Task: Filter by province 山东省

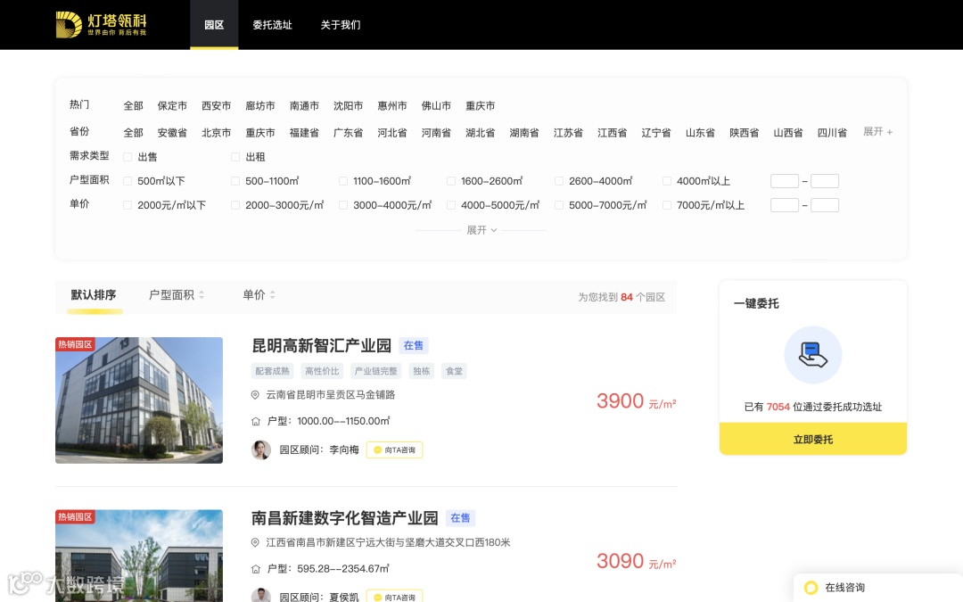Action: coord(700,133)
